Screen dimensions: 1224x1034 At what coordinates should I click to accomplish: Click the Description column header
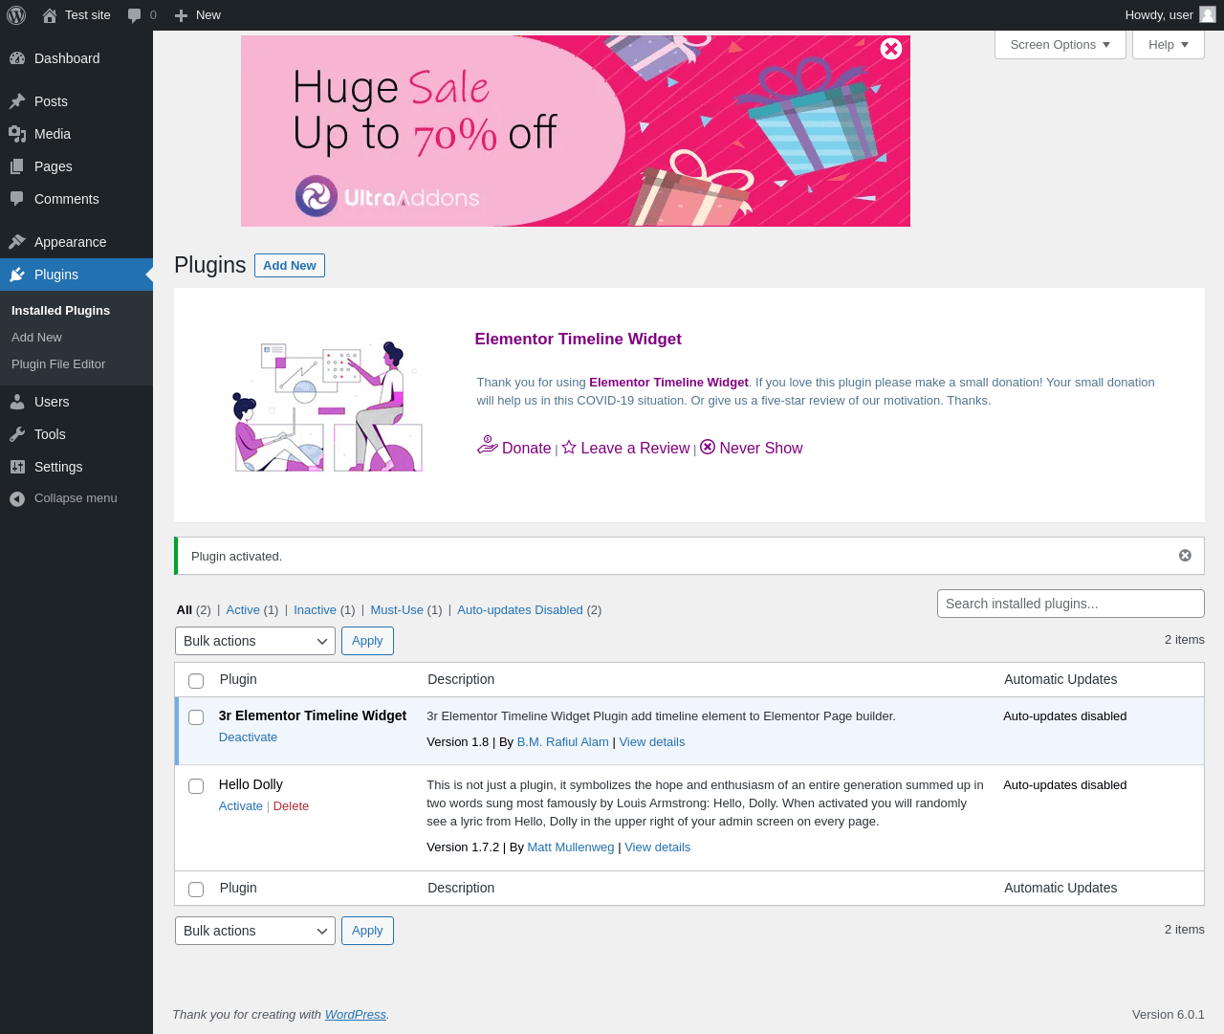pos(461,679)
